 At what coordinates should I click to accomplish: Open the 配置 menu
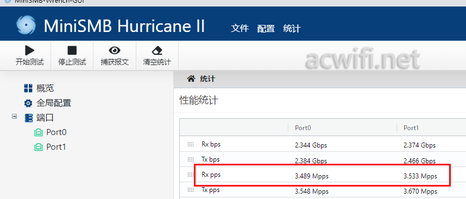pyautogui.click(x=266, y=29)
